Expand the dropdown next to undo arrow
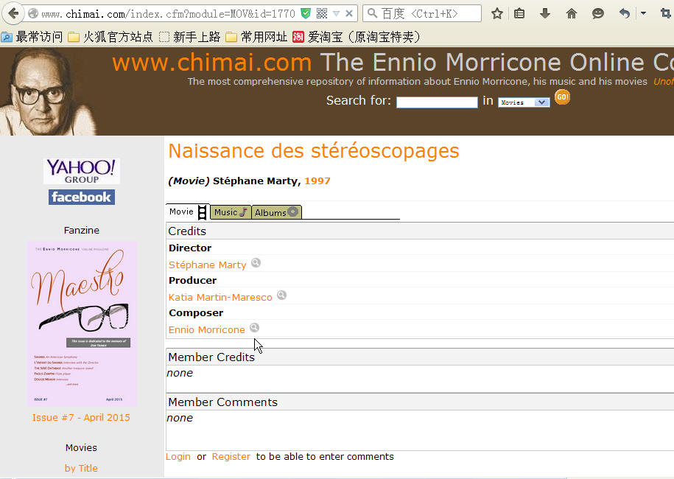Viewport: 674px width, 479px height. coord(644,13)
